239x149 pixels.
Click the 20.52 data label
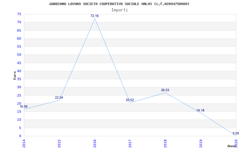point(130,100)
